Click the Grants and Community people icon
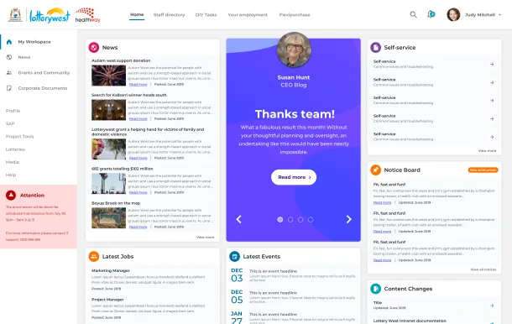This screenshot has height=324, width=512. 9,72
